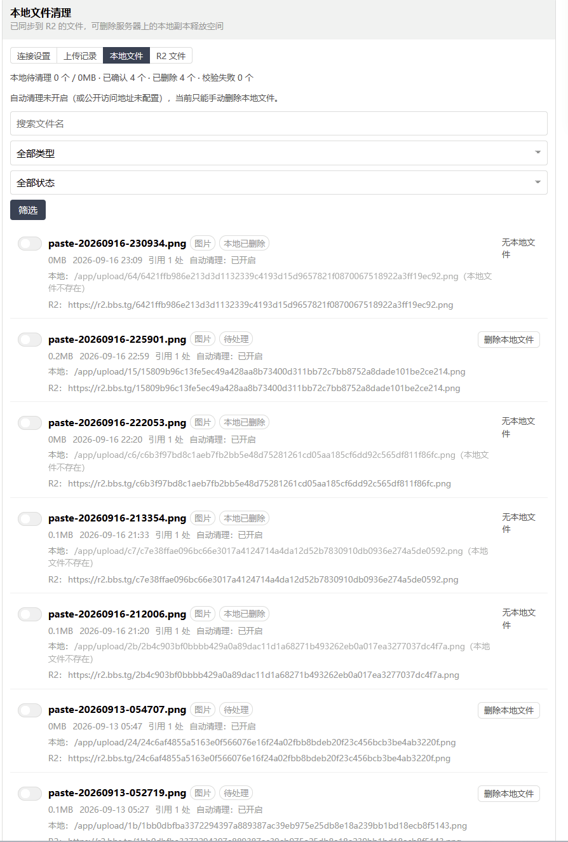Click 无本地文件 label for paste-20260916-222053.png
Viewport: 568px width, 842px height.
(518, 427)
